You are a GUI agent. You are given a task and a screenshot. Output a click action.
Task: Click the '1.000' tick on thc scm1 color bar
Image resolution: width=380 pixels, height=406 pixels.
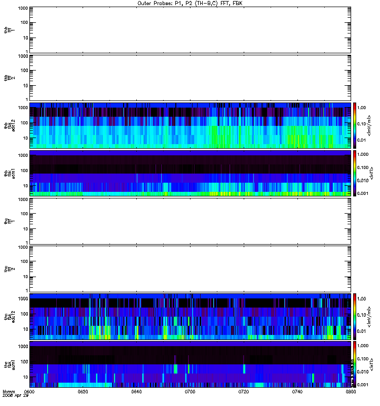[x=363, y=346]
